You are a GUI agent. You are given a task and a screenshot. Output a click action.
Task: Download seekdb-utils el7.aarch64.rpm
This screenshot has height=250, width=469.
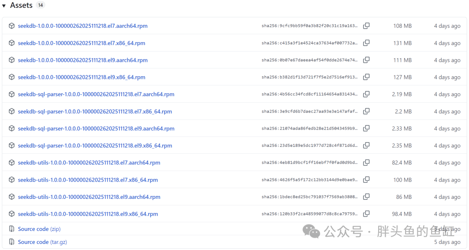(89, 162)
